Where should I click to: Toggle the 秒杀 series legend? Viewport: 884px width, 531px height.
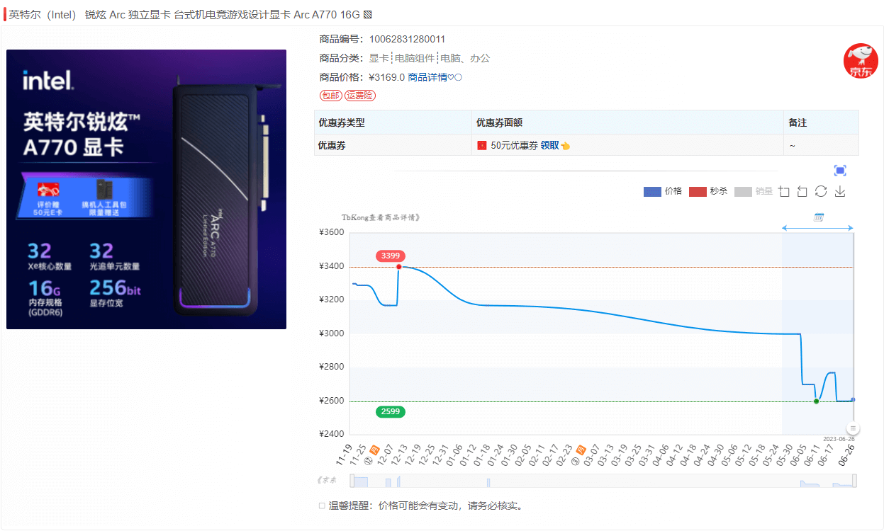click(708, 192)
